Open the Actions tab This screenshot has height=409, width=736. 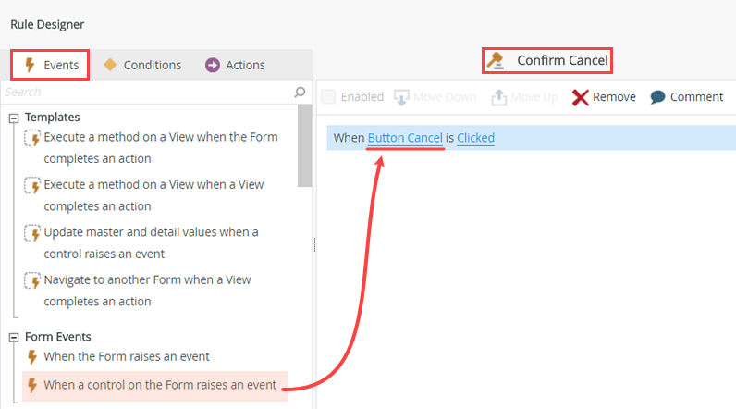click(235, 65)
